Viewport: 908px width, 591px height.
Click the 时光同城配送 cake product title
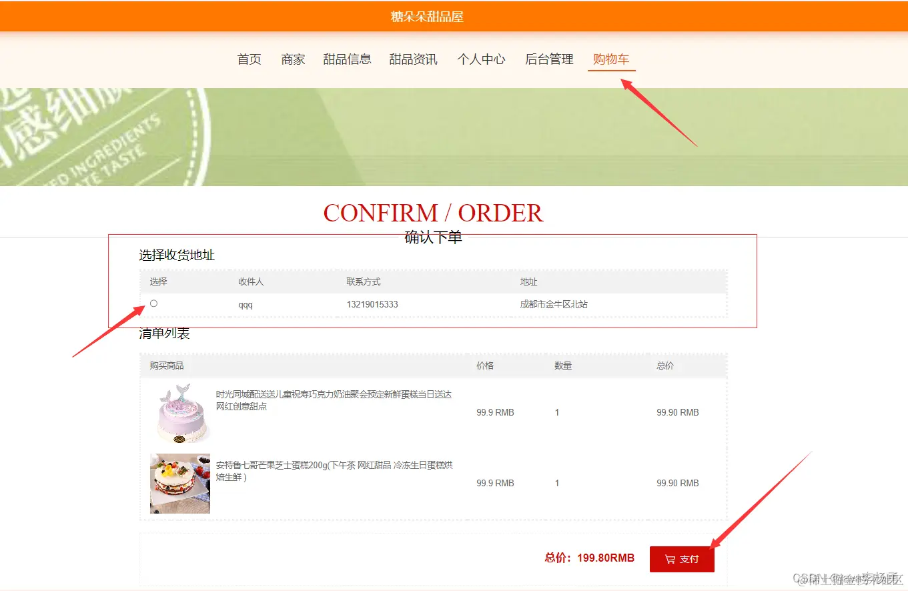[334, 400]
